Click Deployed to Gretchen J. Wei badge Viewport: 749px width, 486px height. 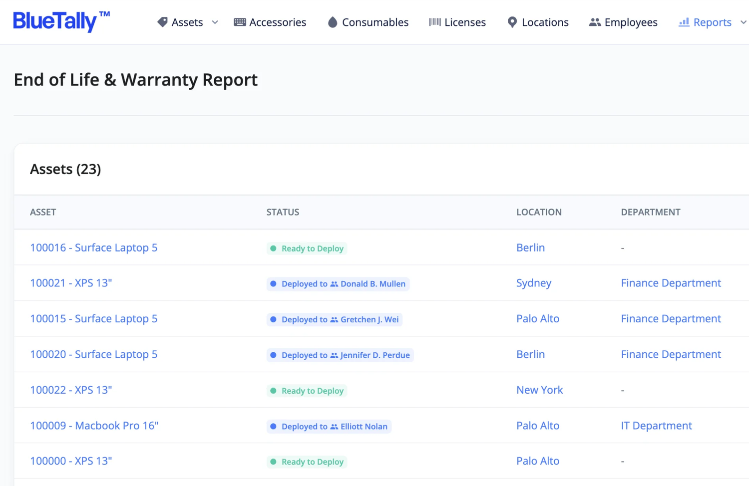(335, 319)
